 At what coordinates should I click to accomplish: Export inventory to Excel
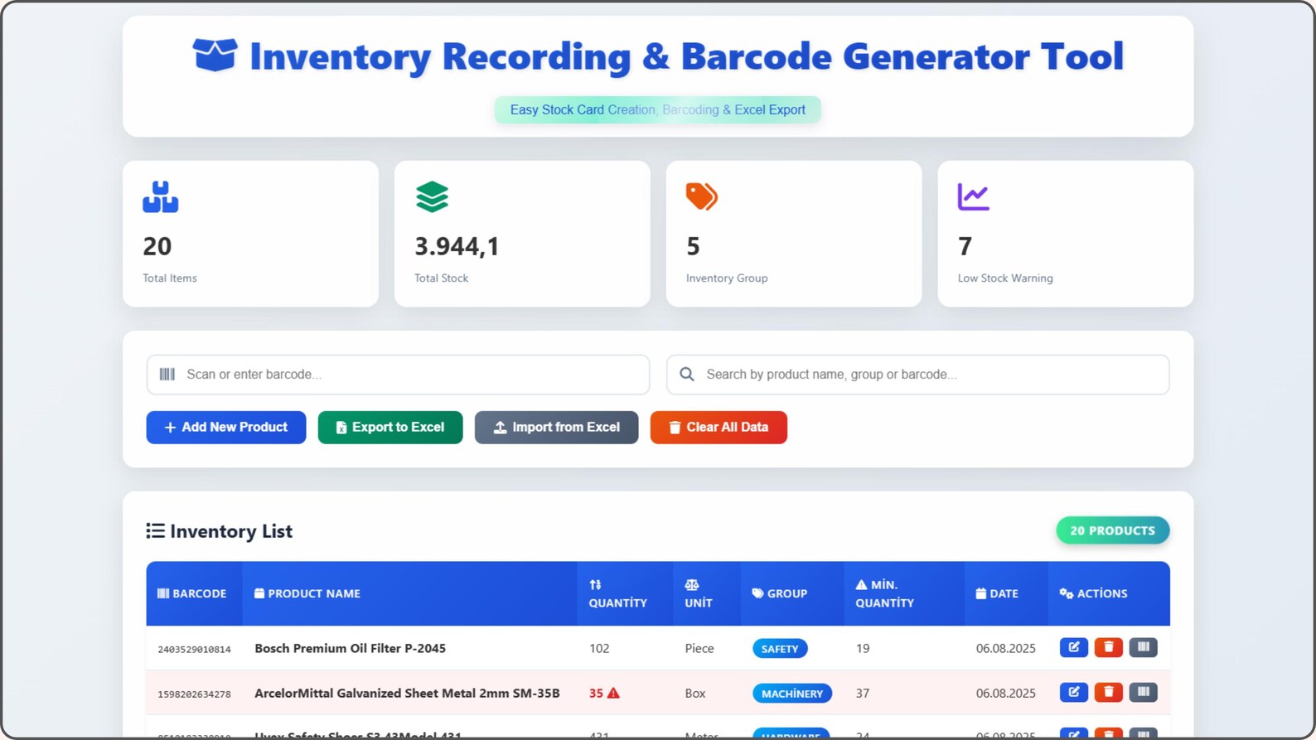click(x=390, y=428)
